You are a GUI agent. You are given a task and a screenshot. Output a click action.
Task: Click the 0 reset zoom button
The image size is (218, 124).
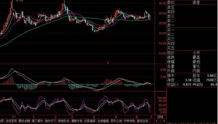click(x=164, y=121)
